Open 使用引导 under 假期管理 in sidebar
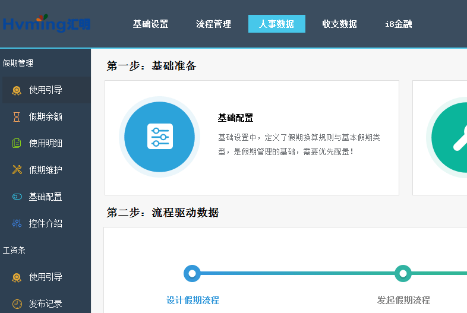The height and width of the screenshot is (313, 467). click(x=46, y=90)
